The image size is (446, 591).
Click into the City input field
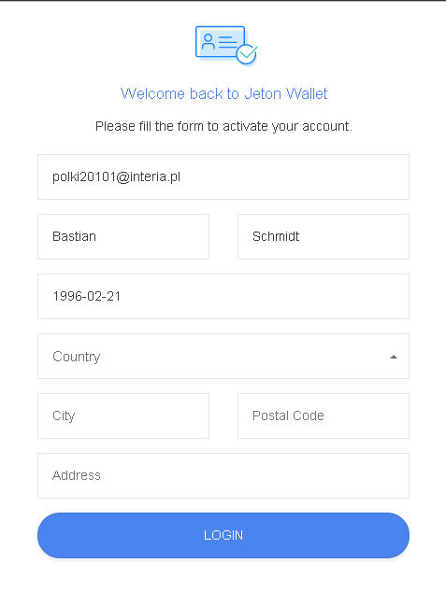[x=123, y=416]
